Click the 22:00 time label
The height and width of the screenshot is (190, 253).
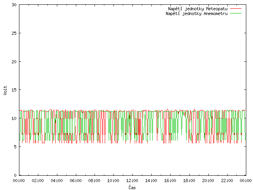tap(227, 180)
